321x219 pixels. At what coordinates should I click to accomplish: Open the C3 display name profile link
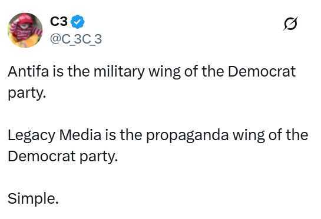[59, 21]
